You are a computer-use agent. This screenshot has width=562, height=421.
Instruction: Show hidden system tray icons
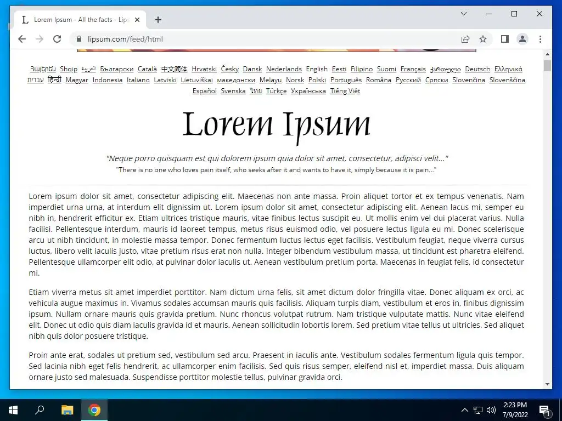pyautogui.click(x=464, y=410)
